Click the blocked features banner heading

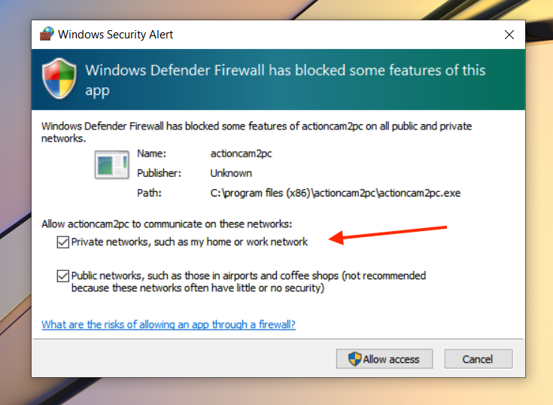[285, 80]
